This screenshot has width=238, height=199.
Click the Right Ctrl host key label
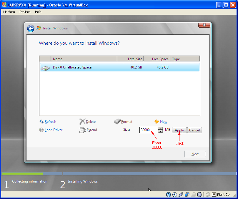pos(224,195)
